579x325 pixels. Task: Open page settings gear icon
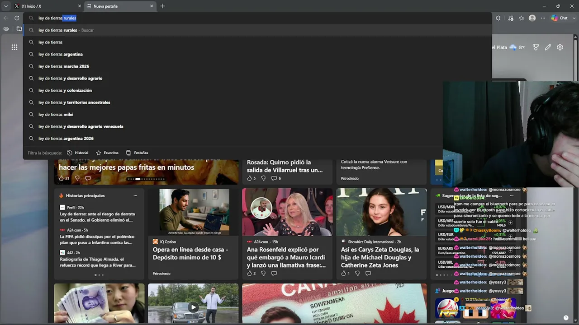coord(560,47)
